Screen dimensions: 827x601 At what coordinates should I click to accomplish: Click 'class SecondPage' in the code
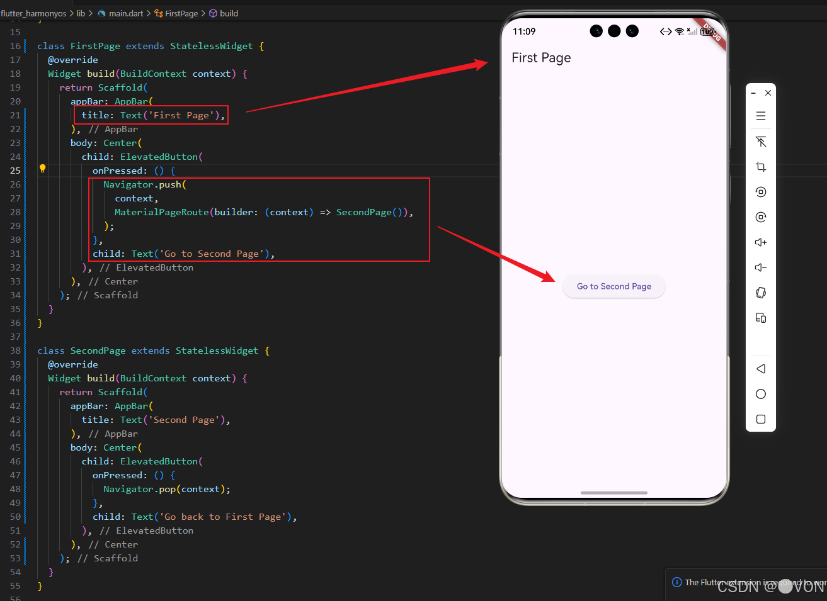pos(81,351)
